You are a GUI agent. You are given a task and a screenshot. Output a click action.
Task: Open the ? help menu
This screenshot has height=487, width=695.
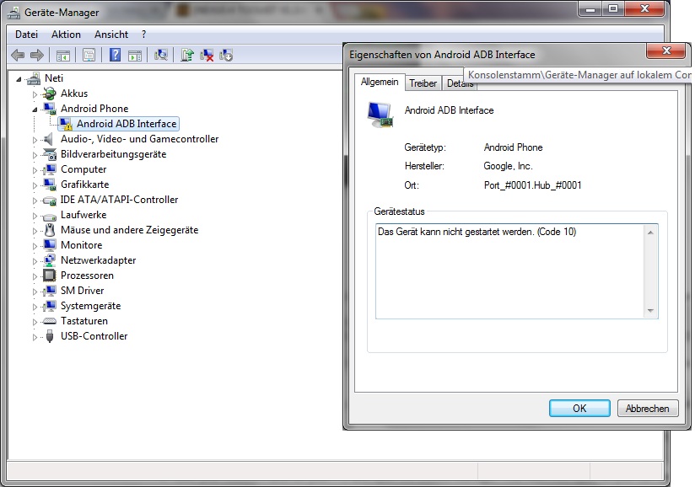143,35
